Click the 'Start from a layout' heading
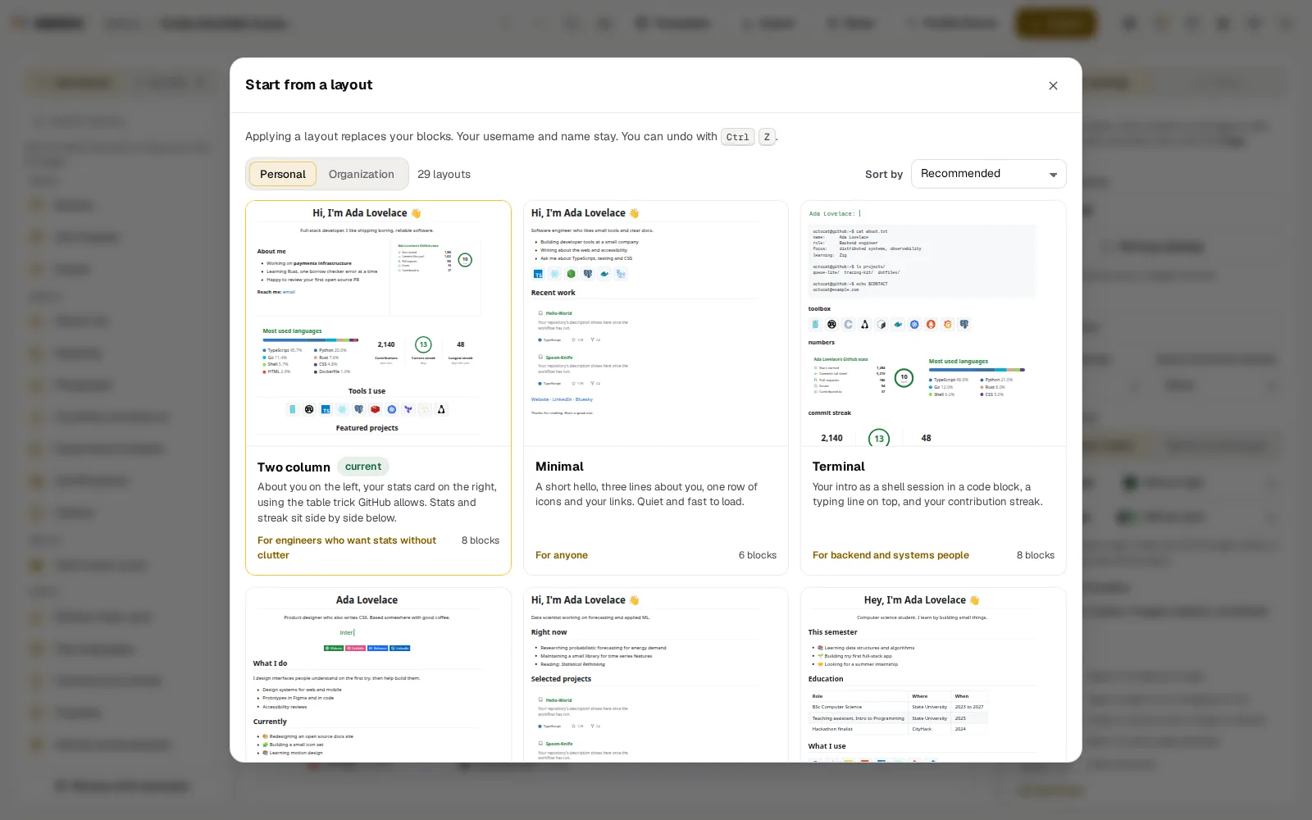The image size is (1312, 820). click(x=309, y=85)
